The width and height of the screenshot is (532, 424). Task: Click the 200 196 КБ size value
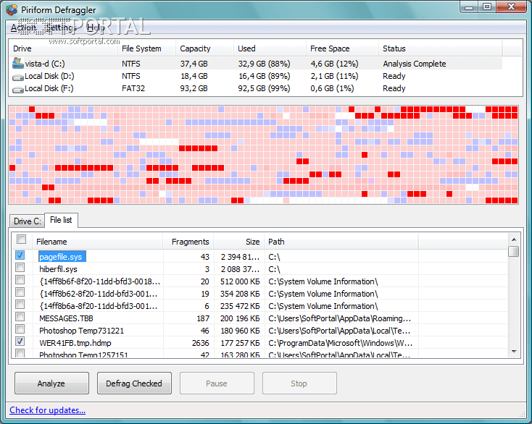[240, 318]
